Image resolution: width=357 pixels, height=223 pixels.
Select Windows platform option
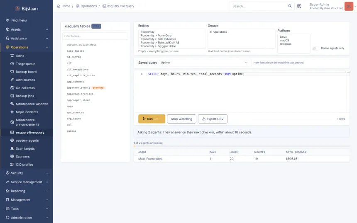(x=286, y=44)
